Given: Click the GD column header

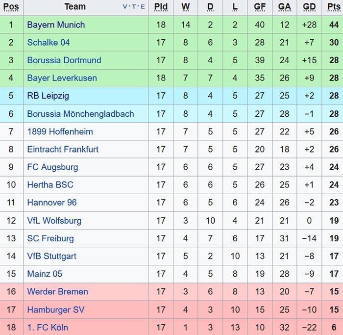Looking at the screenshot, I should coord(309,7).
